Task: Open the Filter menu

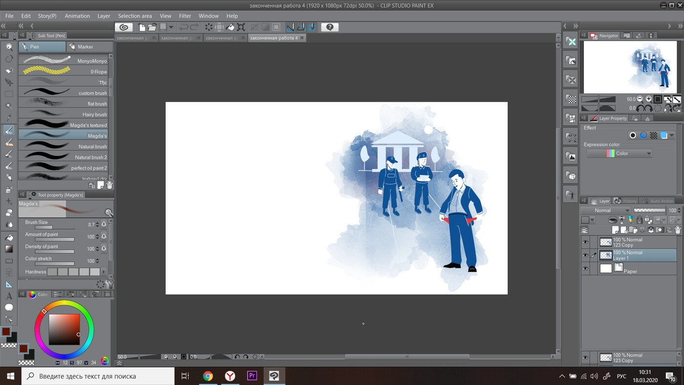Action: click(185, 16)
